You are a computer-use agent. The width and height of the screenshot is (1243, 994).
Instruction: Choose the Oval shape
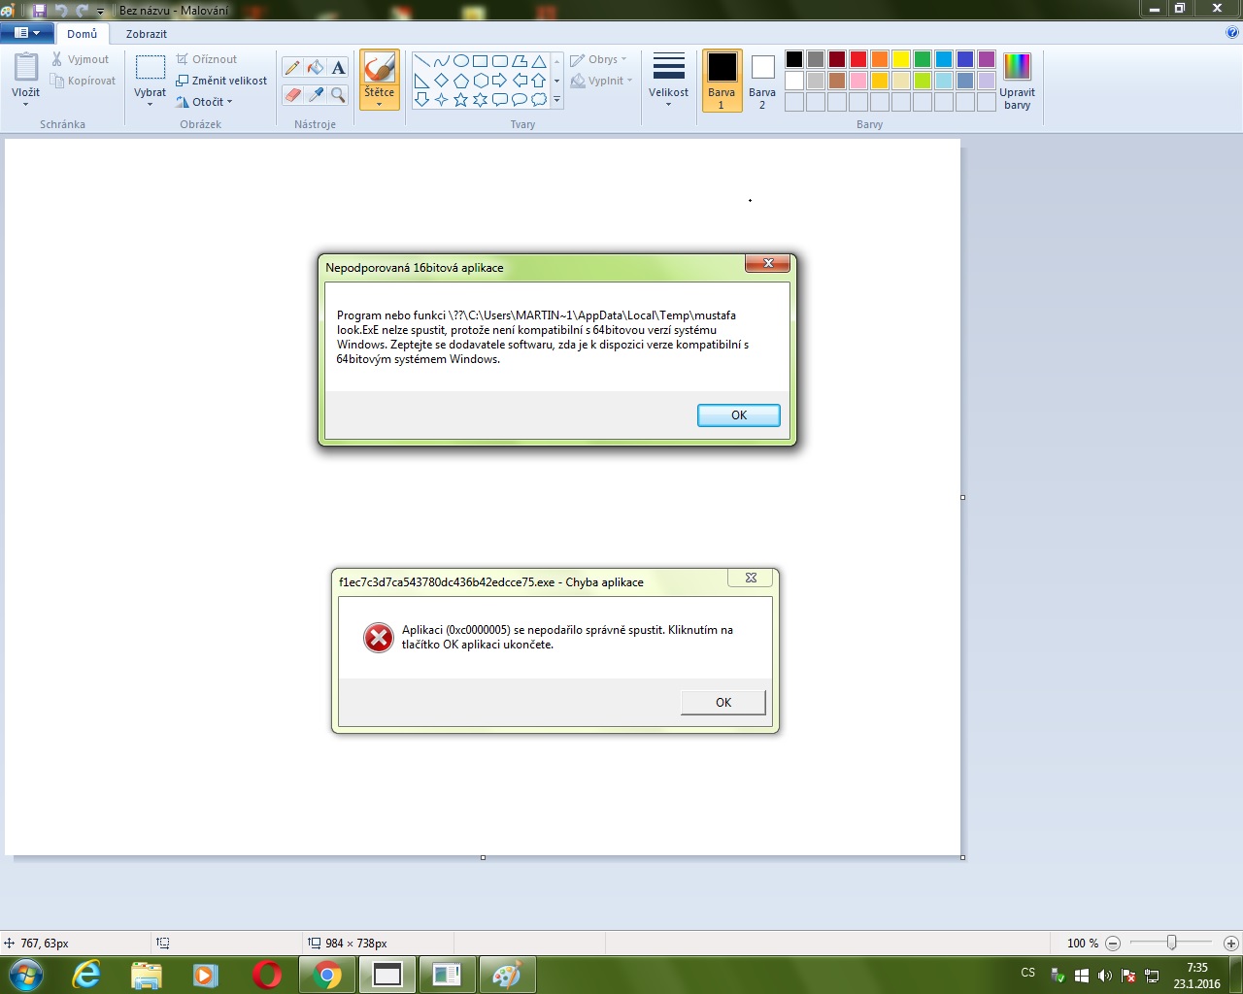(x=461, y=61)
